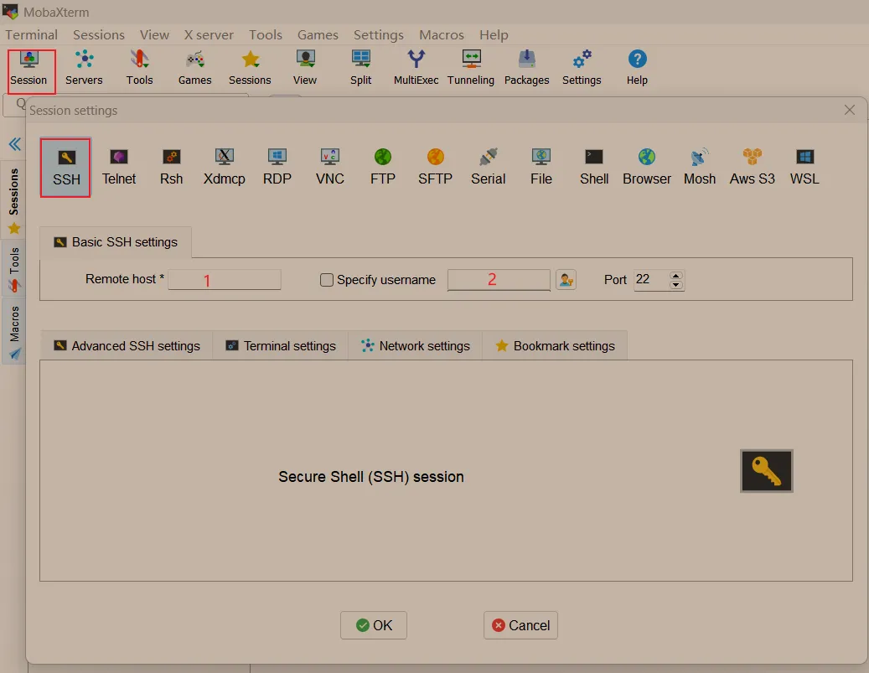
Task: Select the Telnet session type
Action: (119, 168)
